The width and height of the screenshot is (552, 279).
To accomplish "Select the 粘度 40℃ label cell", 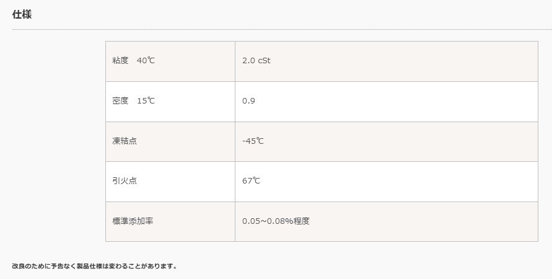I will coord(170,61).
